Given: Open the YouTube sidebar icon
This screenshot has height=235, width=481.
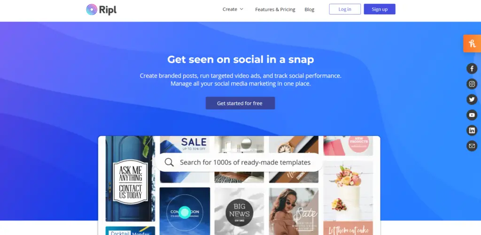Looking at the screenshot, I should (472, 115).
